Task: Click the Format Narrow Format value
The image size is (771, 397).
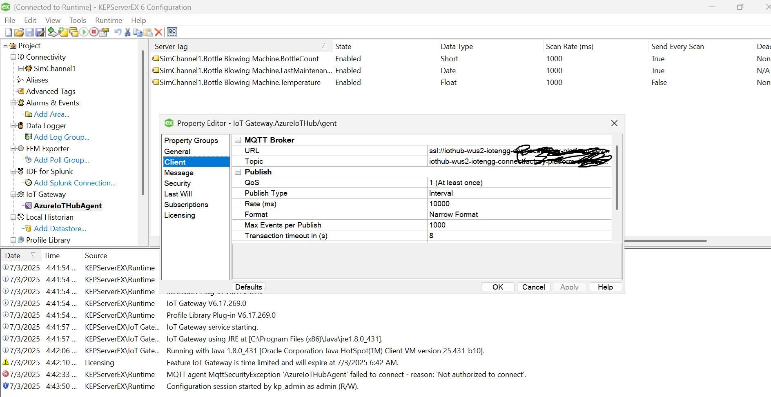Action: (x=519, y=214)
